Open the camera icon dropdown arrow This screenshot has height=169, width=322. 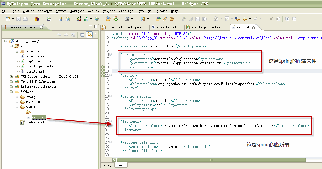click(132, 19)
